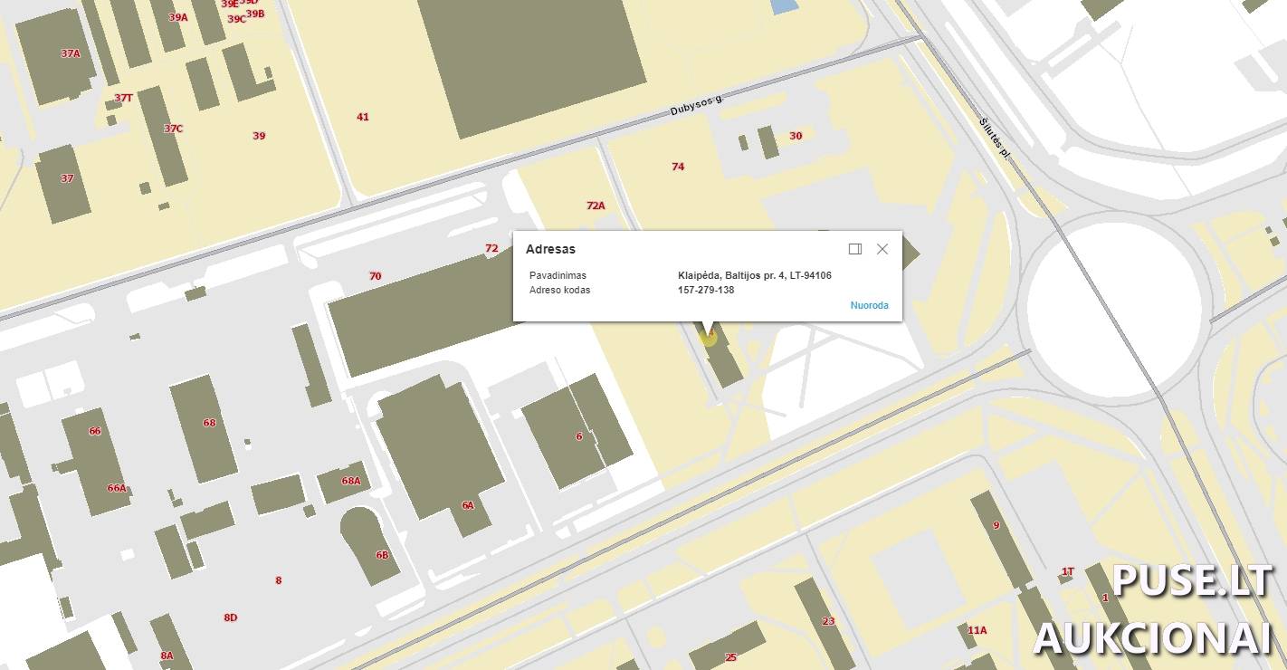
Task: Click plot label 41
Action: click(363, 117)
